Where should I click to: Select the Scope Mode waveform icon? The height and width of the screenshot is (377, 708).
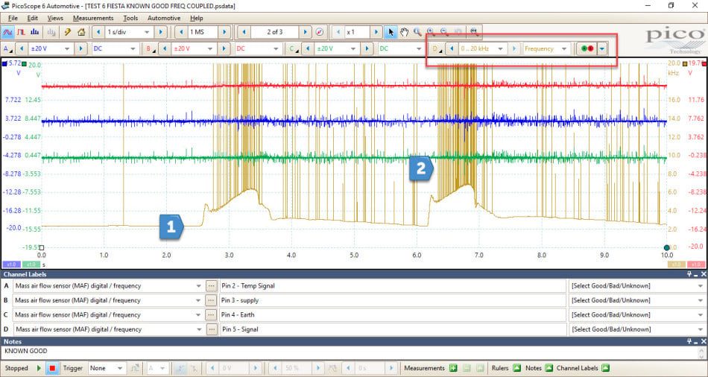click(7, 32)
